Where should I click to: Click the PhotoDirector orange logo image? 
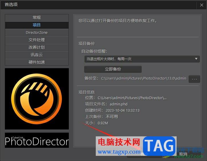tap(37, 99)
